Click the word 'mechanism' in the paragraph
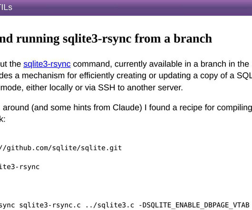The width and height of the screenshot is (252, 210). click(43, 76)
